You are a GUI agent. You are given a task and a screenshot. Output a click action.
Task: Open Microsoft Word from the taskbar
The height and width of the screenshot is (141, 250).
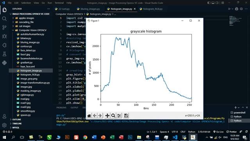pyautogui.click(x=94, y=137)
